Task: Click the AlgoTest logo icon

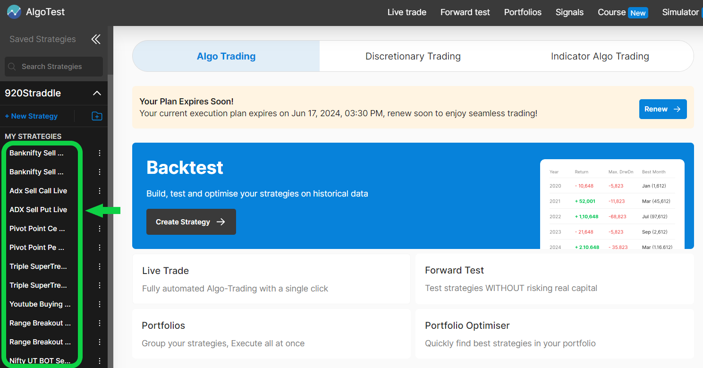Action: click(14, 12)
